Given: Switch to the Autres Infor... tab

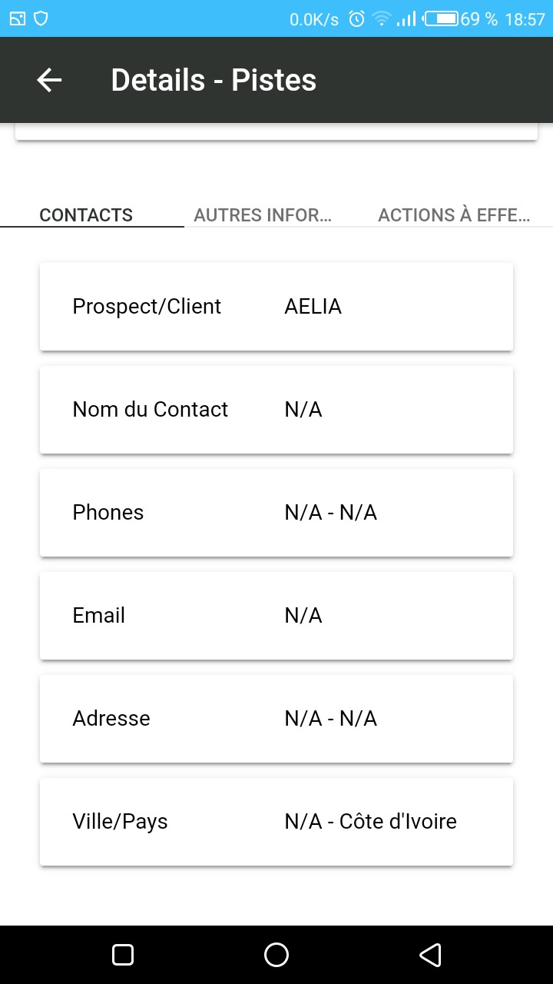Looking at the screenshot, I should point(263,215).
